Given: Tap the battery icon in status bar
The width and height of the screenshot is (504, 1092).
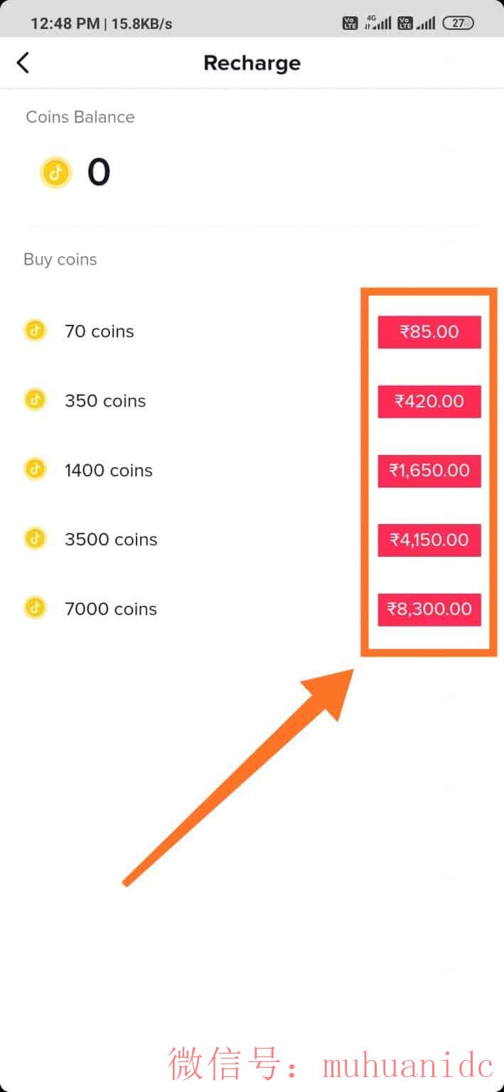Looking at the screenshot, I should point(458,23).
